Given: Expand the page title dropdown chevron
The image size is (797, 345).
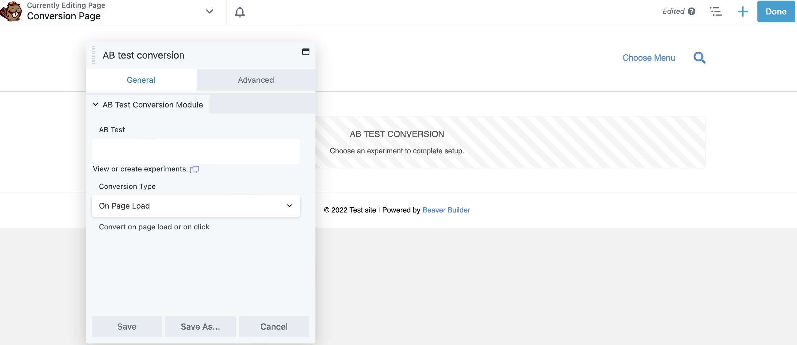Looking at the screenshot, I should click(x=210, y=11).
